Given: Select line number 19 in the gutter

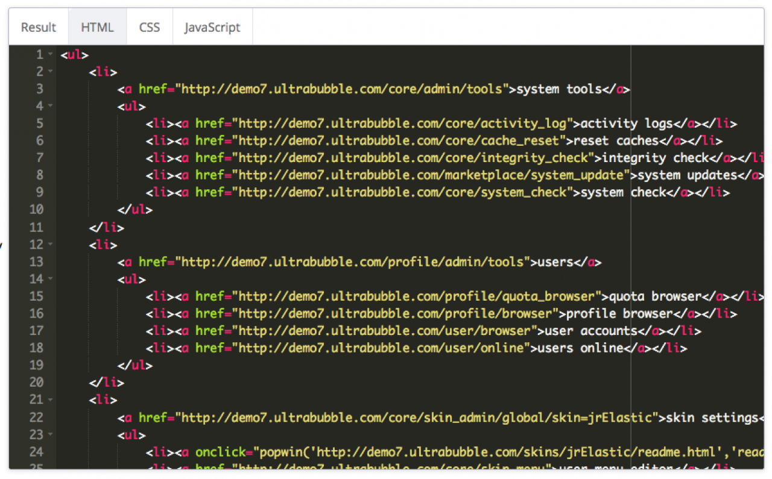Looking at the screenshot, I should pyautogui.click(x=36, y=366).
